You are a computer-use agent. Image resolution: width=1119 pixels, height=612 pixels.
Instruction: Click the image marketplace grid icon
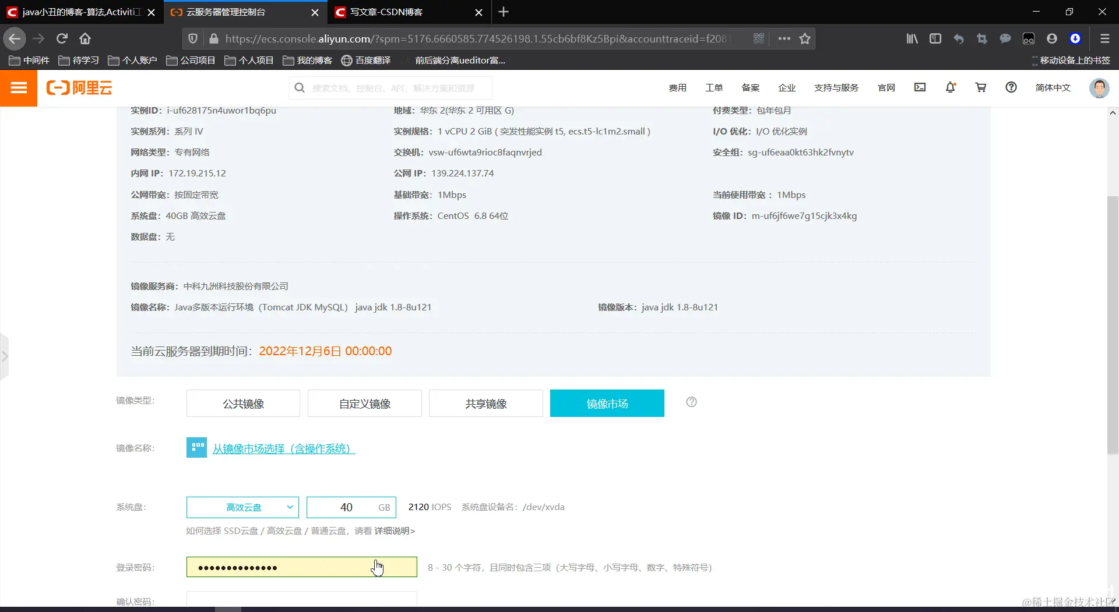pos(196,448)
